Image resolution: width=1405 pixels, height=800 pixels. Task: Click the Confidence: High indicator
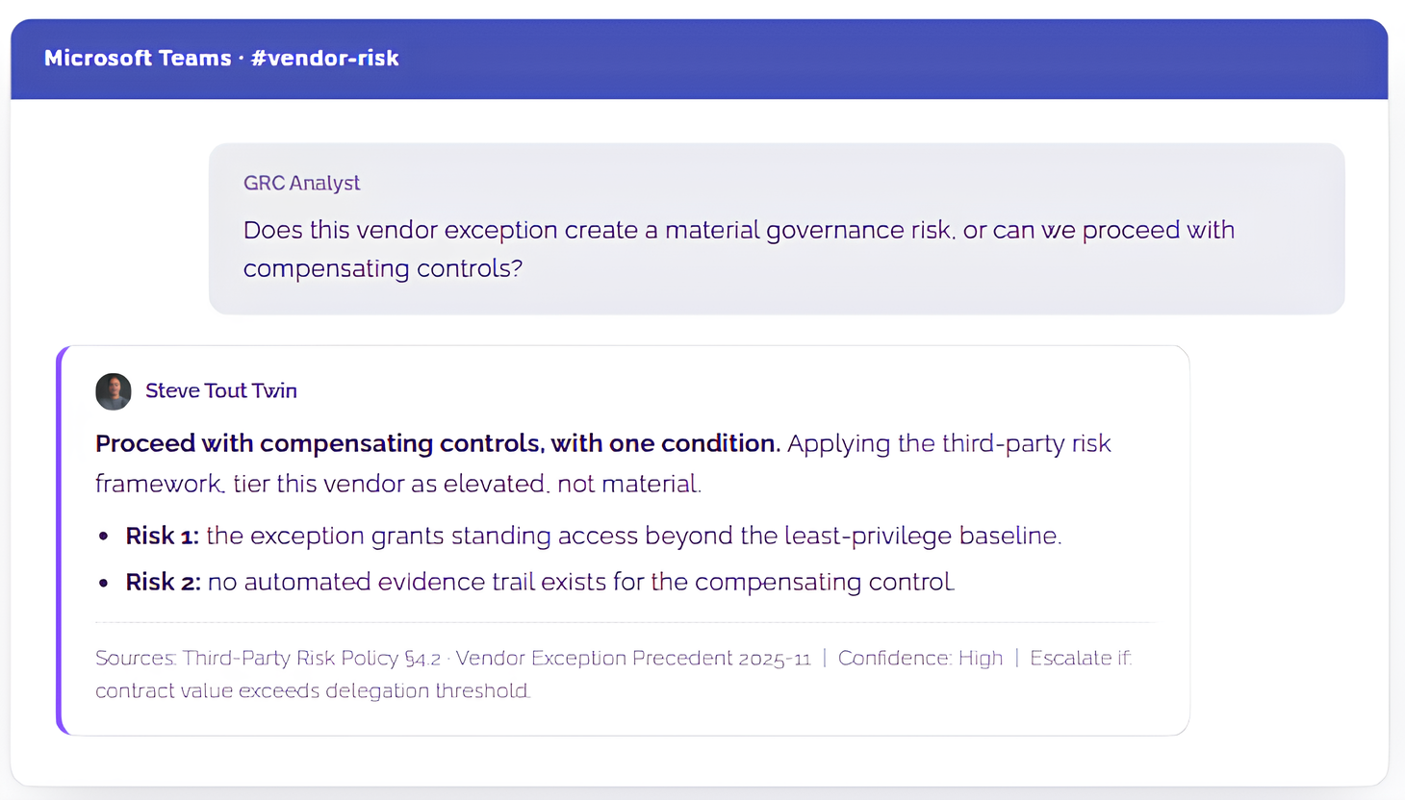pyautogui.click(x=920, y=659)
